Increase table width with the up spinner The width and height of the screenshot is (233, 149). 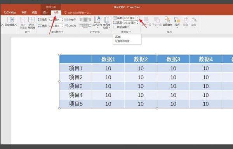click(x=137, y=22)
